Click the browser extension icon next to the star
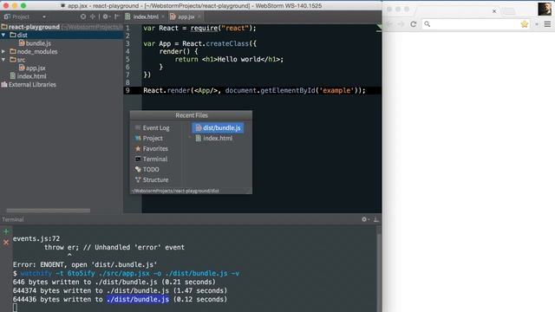Viewport: 555px width, 312px height. (536, 24)
